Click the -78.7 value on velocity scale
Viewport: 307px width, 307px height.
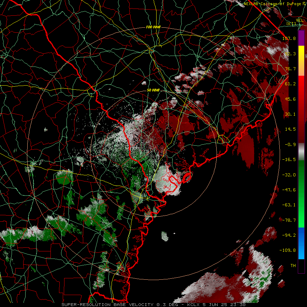pyautogui.click(x=289, y=220)
